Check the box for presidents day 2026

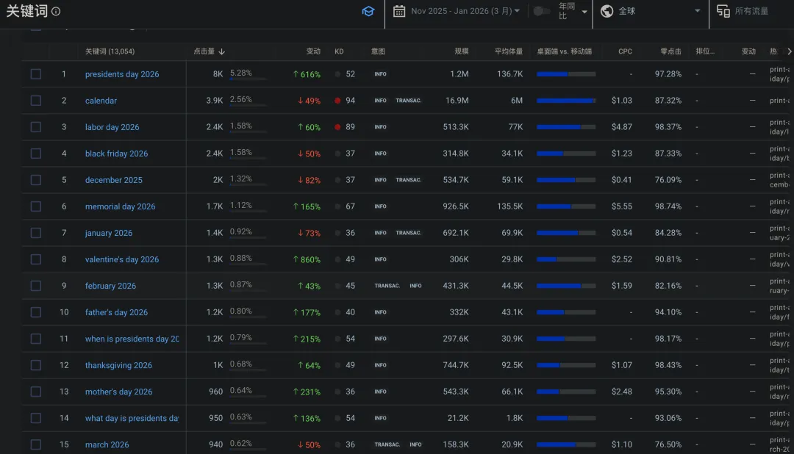click(36, 74)
